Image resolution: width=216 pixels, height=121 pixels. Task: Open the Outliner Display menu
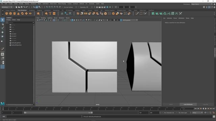tap(8, 20)
